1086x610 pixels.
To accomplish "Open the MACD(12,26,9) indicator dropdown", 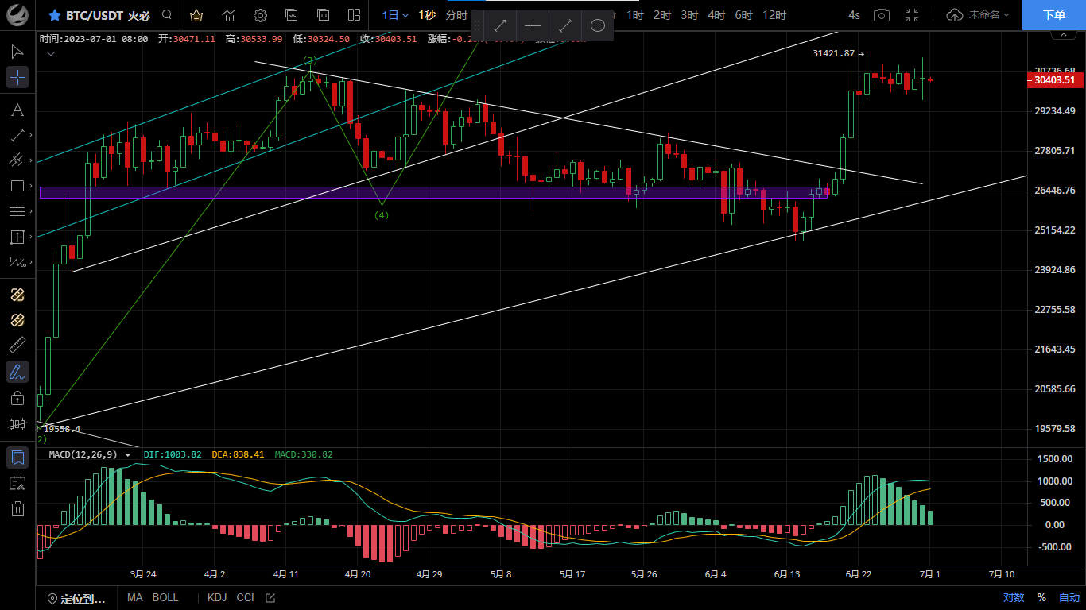I will point(128,455).
